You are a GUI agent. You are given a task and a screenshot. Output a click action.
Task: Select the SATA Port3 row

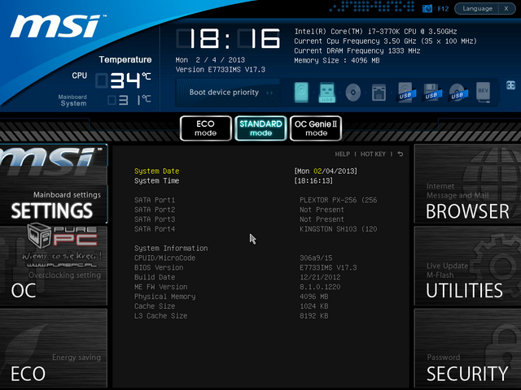(x=239, y=219)
